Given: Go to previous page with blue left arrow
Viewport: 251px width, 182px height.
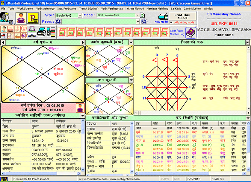Looking at the screenshot, I should pos(58,21).
